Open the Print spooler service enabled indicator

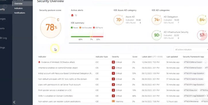click(55, 90)
